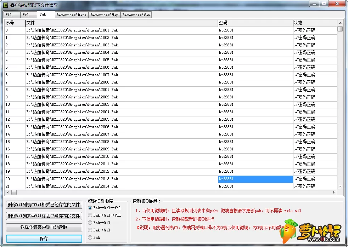This screenshot has height=247, width=348.
Task: Click the horizontal scrollbar right arrow
Action: pyautogui.click(x=334, y=192)
